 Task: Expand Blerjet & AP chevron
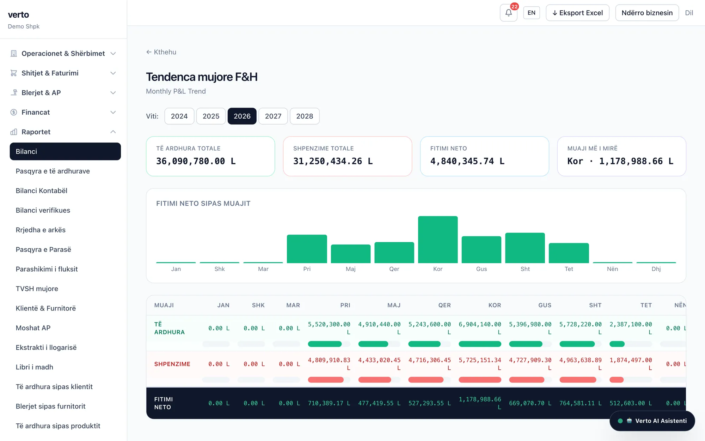click(113, 93)
